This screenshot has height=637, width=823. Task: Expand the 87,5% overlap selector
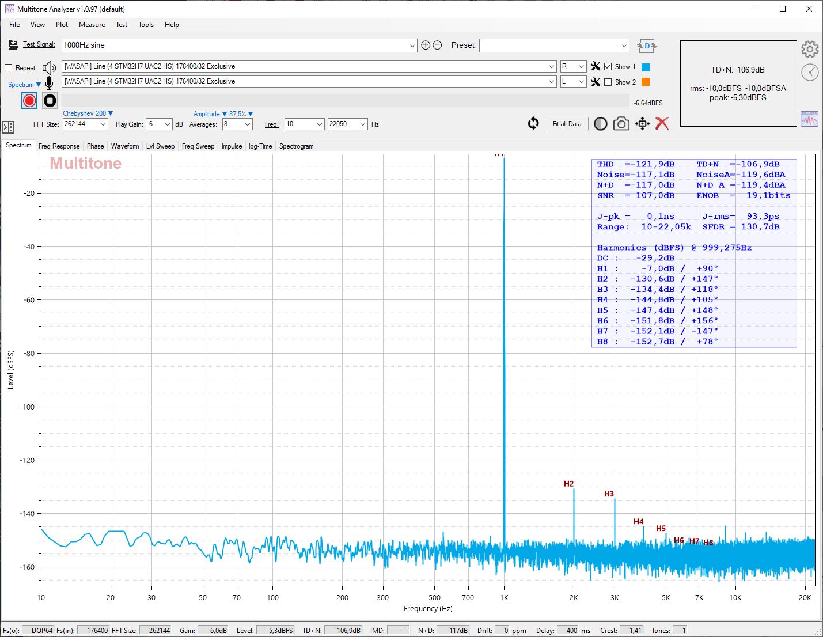point(241,114)
